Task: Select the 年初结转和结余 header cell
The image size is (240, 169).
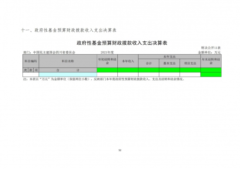Action: point(107,61)
